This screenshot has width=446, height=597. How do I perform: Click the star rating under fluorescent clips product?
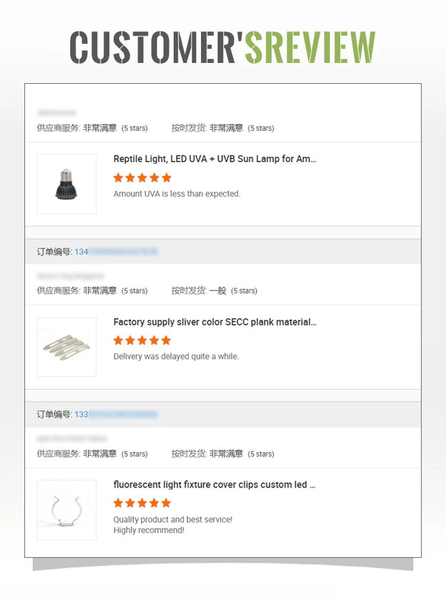(x=142, y=503)
